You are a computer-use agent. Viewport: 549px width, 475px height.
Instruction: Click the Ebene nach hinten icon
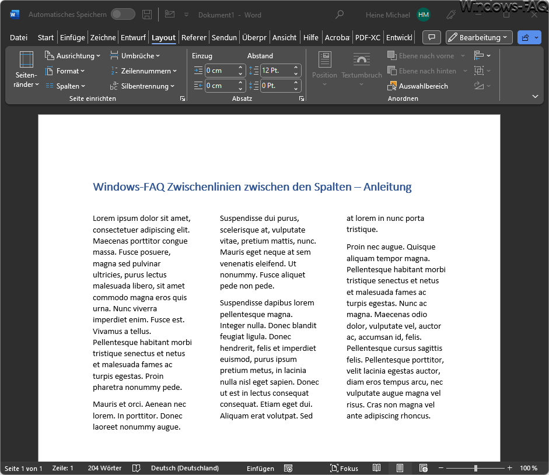point(391,71)
